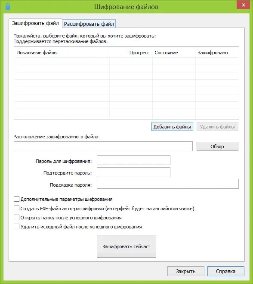
Task: Click the Подсказка пароля input field
Action: click(x=168, y=184)
